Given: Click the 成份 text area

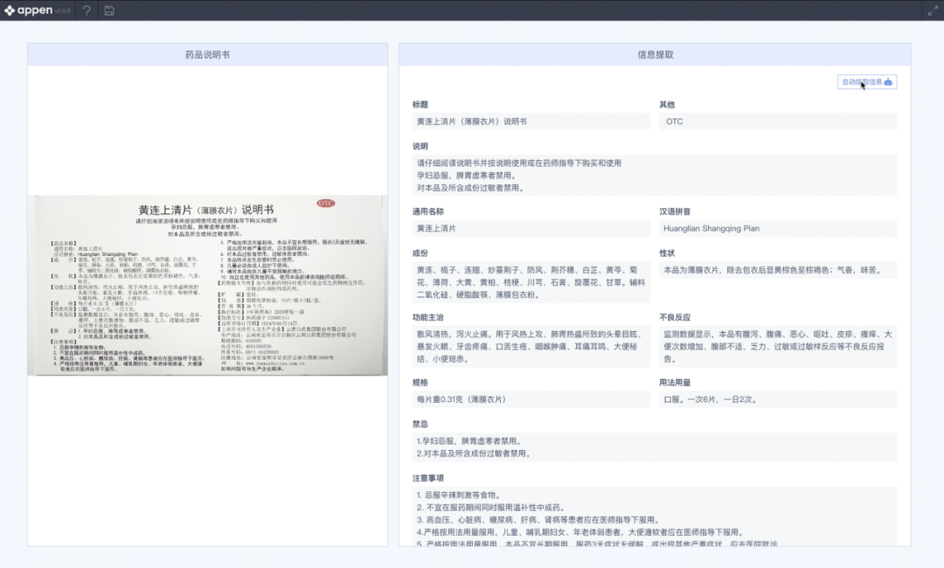Looking at the screenshot, I should click(x=531, y=282).
